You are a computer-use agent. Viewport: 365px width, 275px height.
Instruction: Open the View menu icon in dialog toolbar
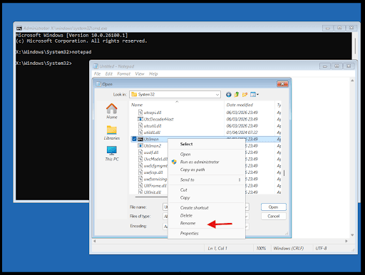coord(254,95)
